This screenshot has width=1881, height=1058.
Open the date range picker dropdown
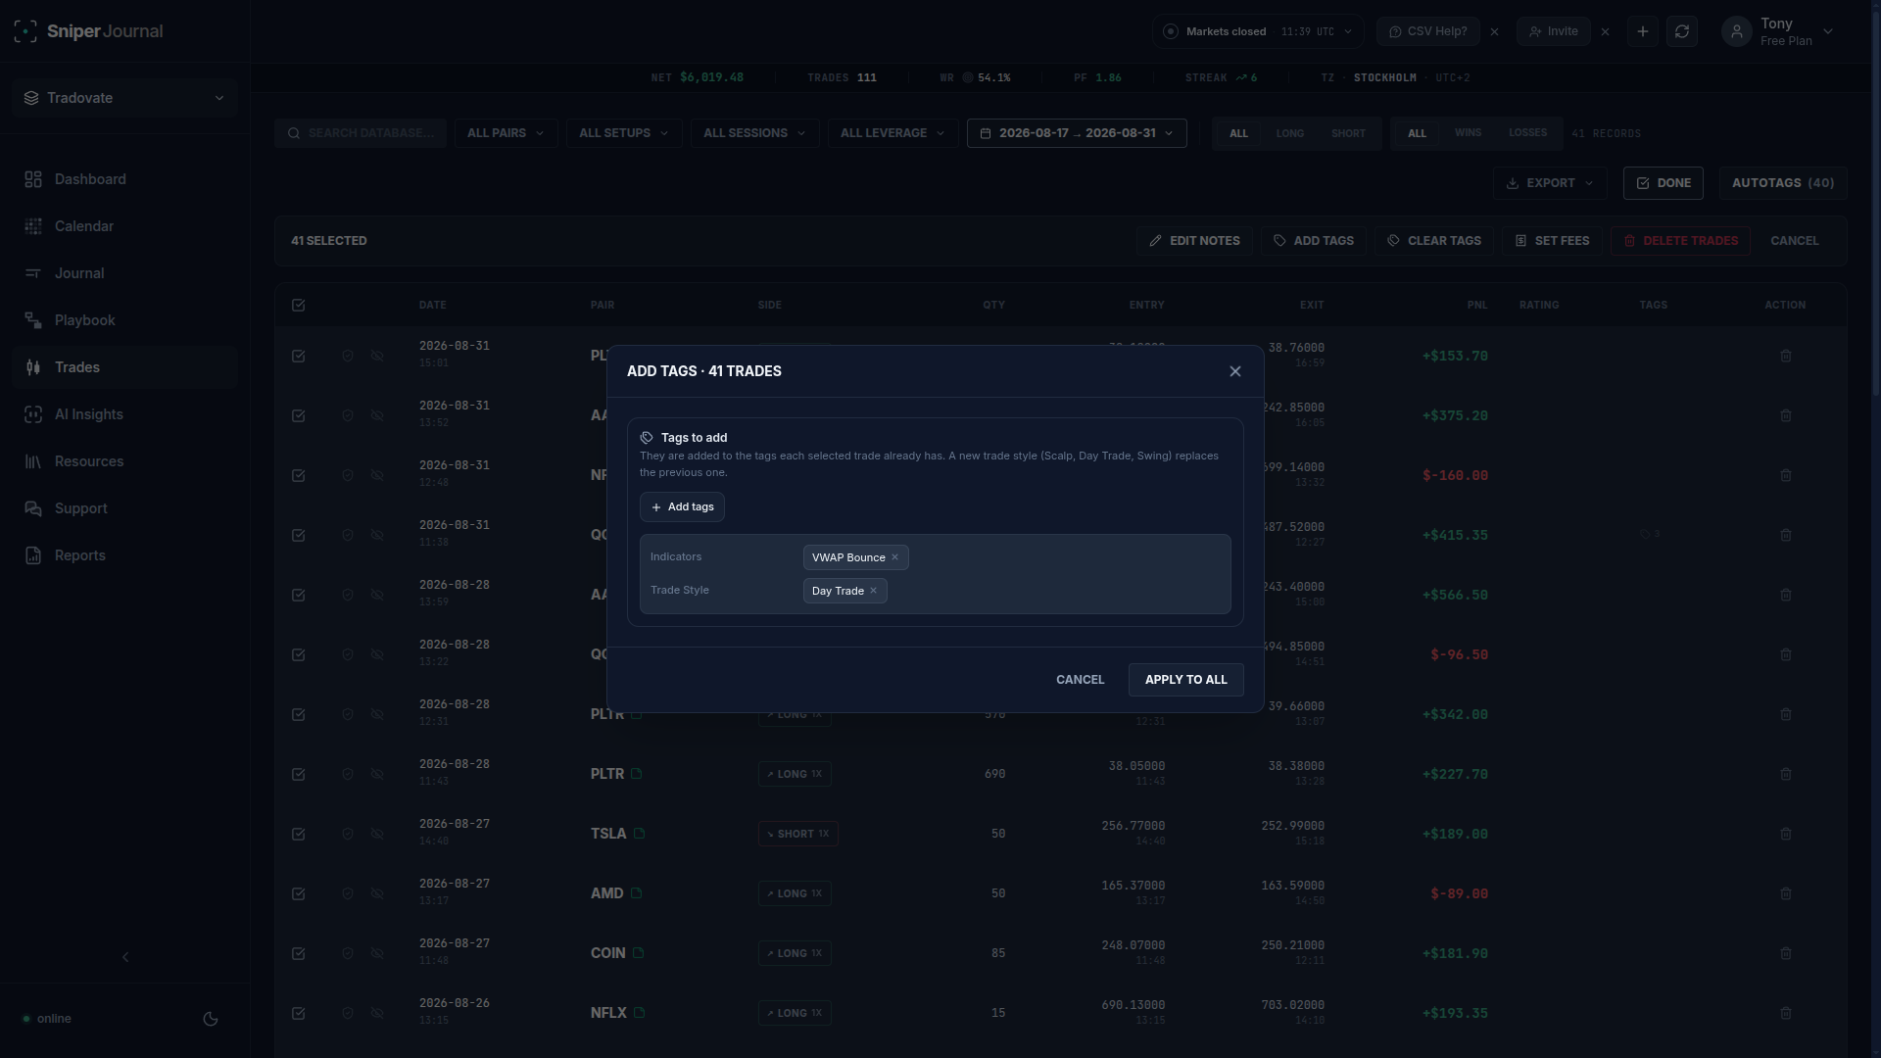(x=1077, y=133)
